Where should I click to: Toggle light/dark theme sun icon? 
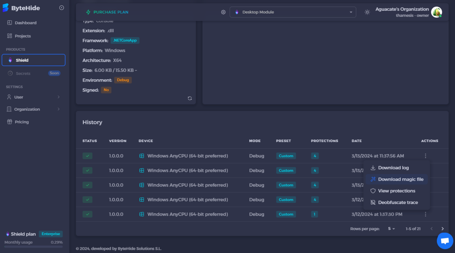click(367, 12)
